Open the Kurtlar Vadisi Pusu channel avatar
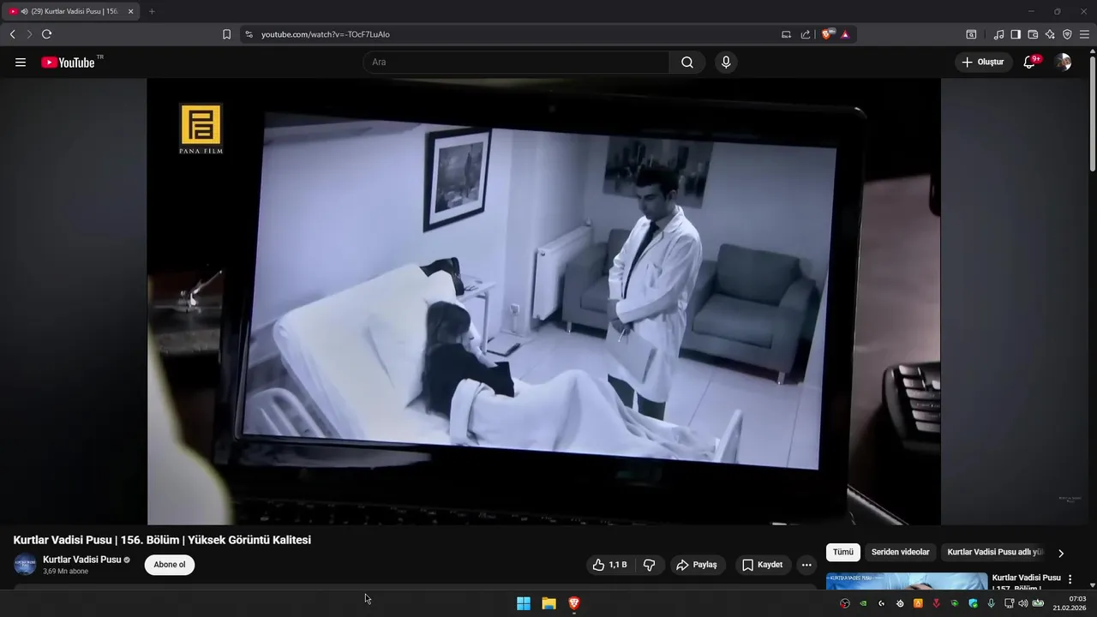Screen dimensions: 1097x617 click(25, 565)
